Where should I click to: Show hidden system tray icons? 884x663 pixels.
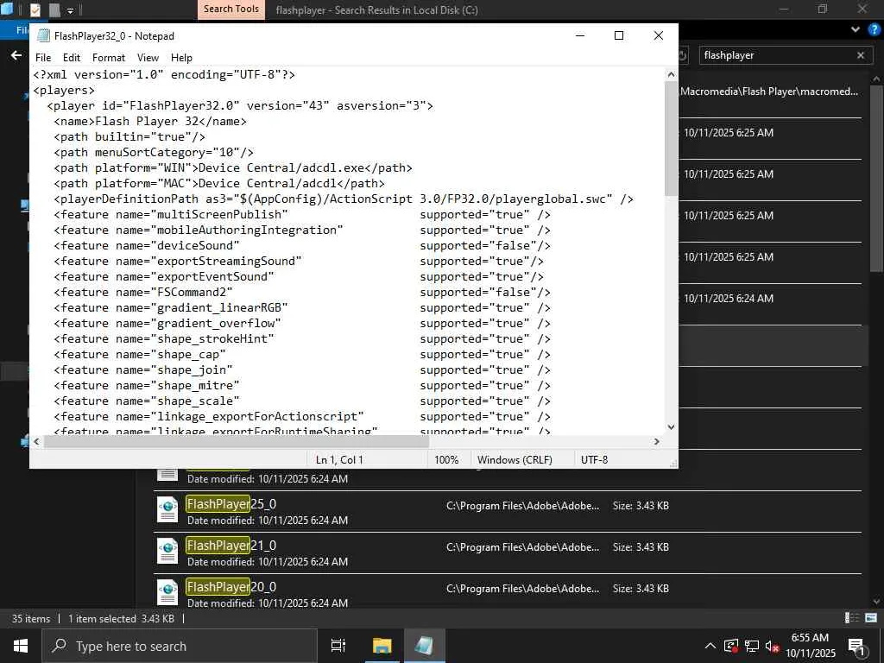point(710,646)
